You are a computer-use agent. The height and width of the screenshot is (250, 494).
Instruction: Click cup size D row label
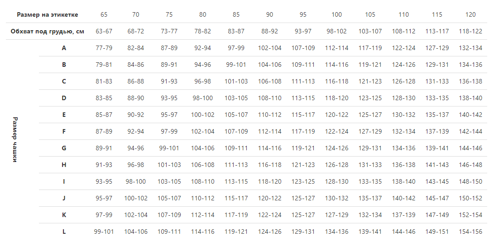pos(64,98)
